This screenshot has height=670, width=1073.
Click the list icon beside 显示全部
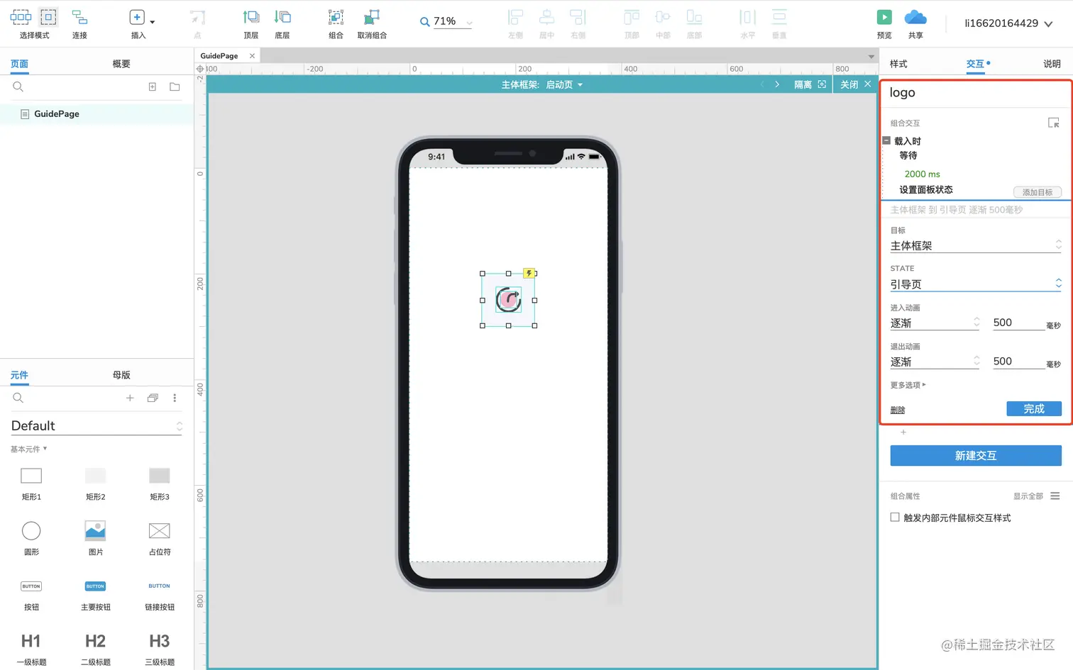(1055, 496)
